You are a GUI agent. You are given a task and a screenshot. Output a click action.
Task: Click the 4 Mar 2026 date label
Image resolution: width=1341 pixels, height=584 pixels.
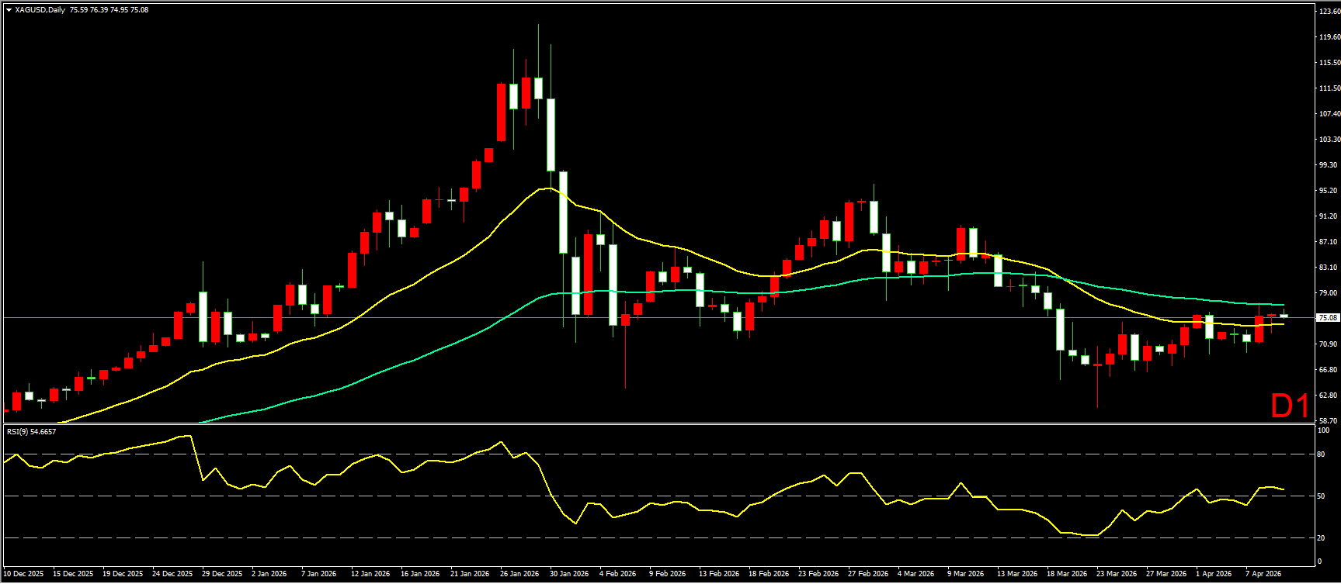coord(917,574)
